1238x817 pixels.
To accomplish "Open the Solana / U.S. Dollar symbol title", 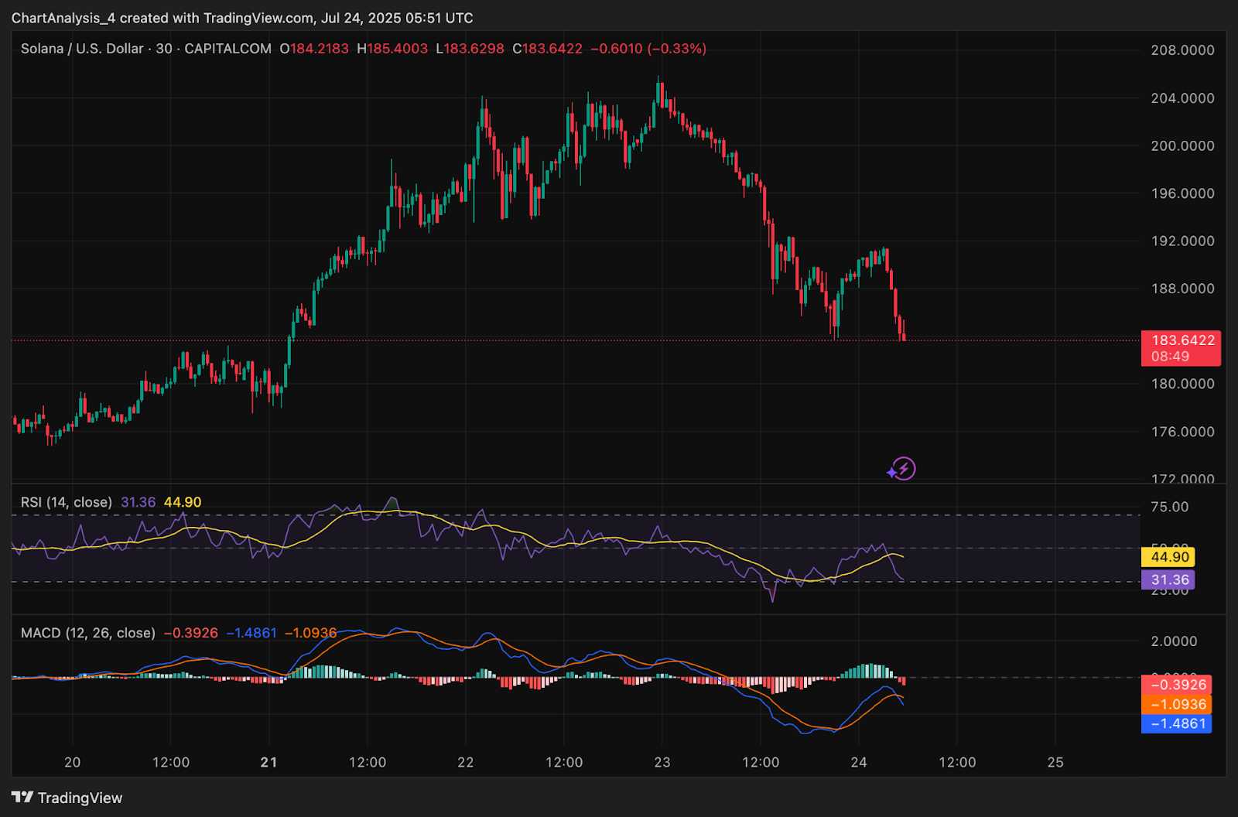I will click(x=82, y=49).
